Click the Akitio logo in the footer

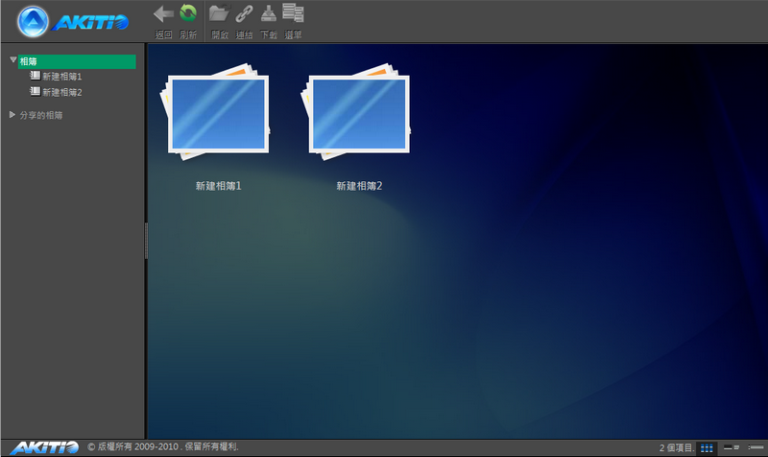click(x=43, y=447)
